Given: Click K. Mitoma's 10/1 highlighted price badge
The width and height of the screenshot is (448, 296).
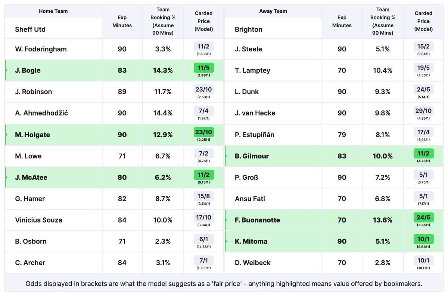Looking at the screenshot, I should (x=423, y=239).
